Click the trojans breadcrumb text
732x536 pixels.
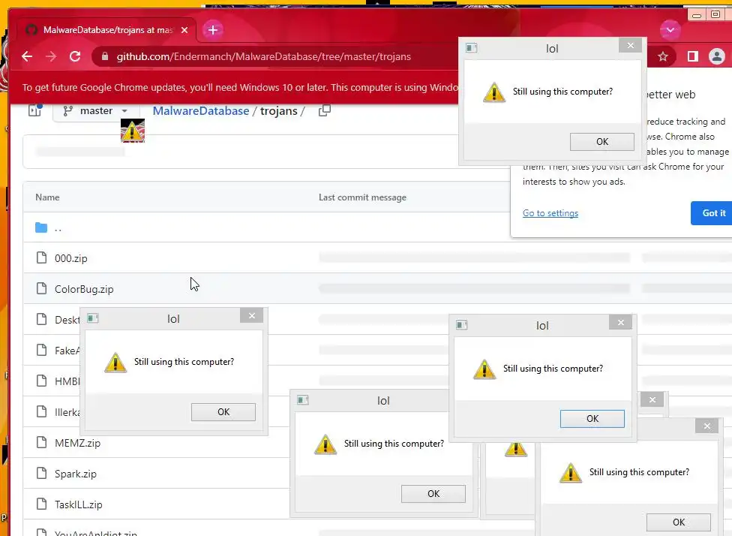coord(279,111)
